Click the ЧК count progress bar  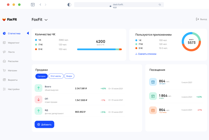[x=99, y=49]
